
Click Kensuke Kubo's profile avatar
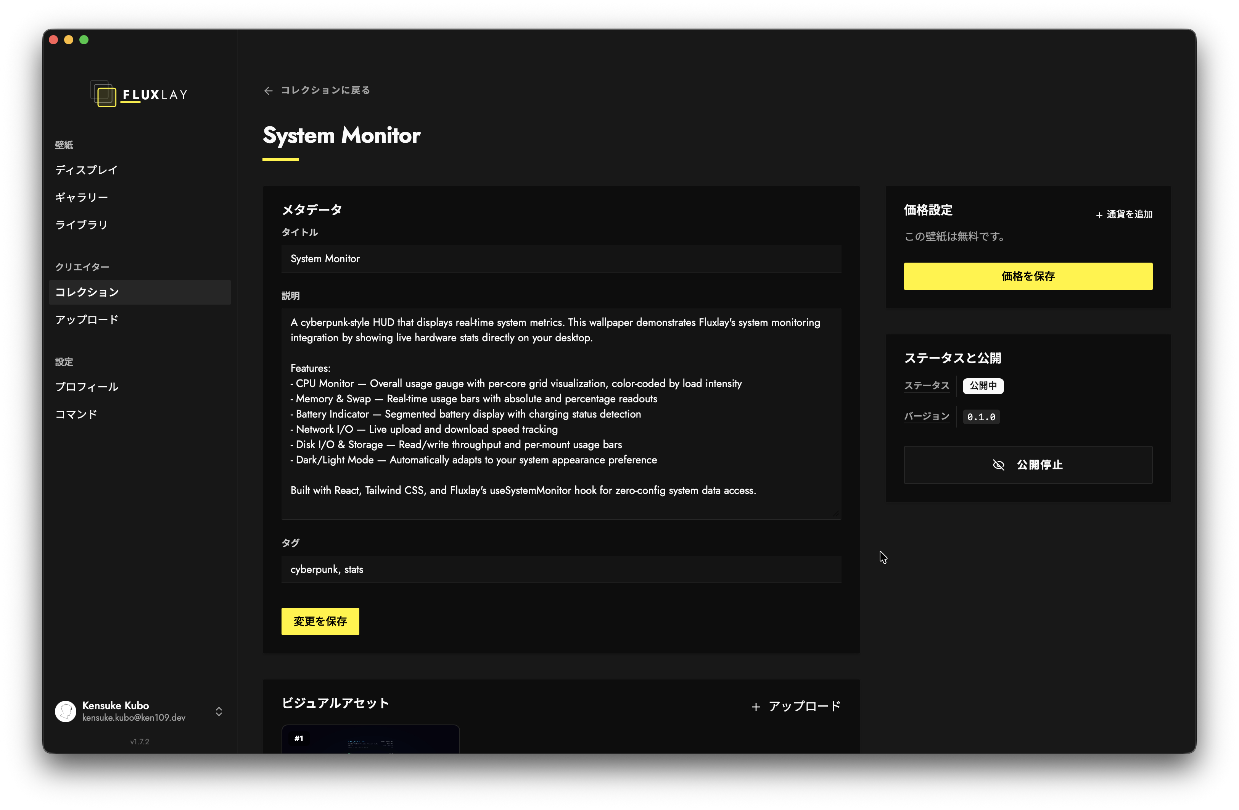click(x=66, y=711)
